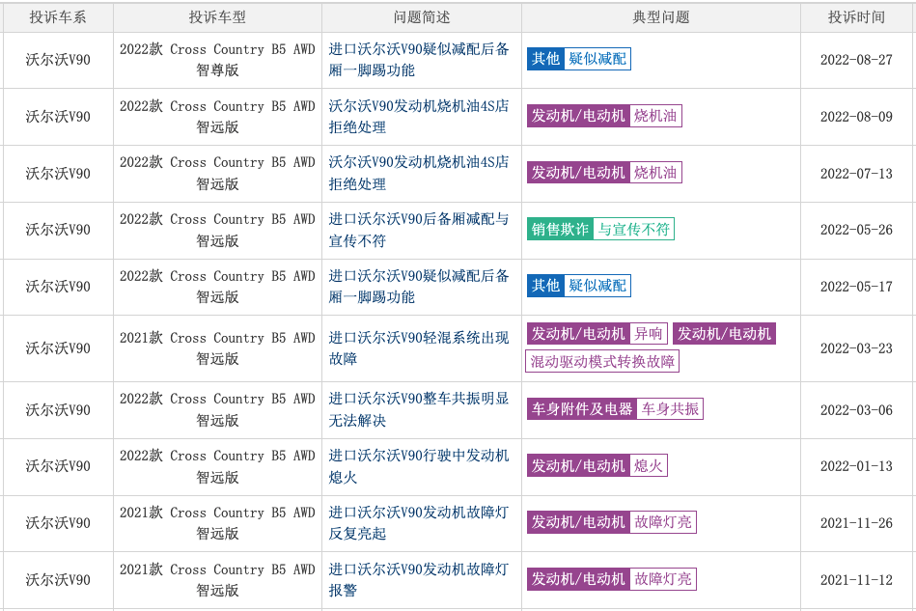Click the 智尊版 model cell in the first row

(217, 60)
